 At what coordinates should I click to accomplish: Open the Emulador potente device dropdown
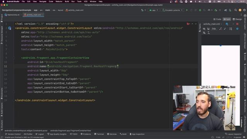point(173,10)
